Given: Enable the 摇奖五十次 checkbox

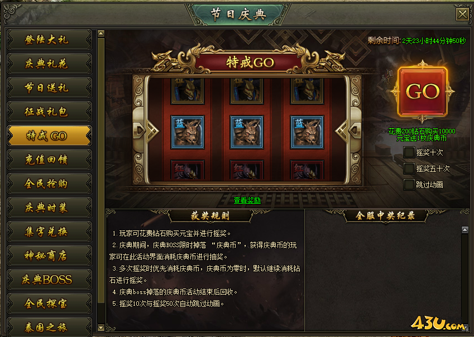Looking at the screenshot, I should [409, 168].
